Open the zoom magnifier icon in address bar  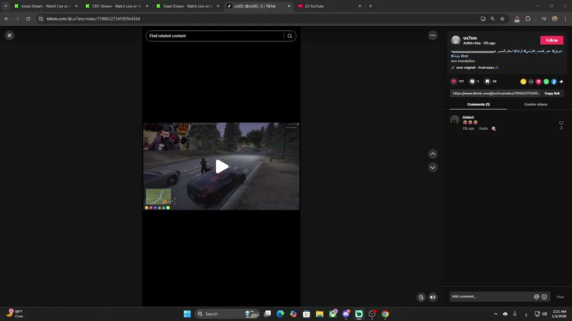(x=492, y=19)
